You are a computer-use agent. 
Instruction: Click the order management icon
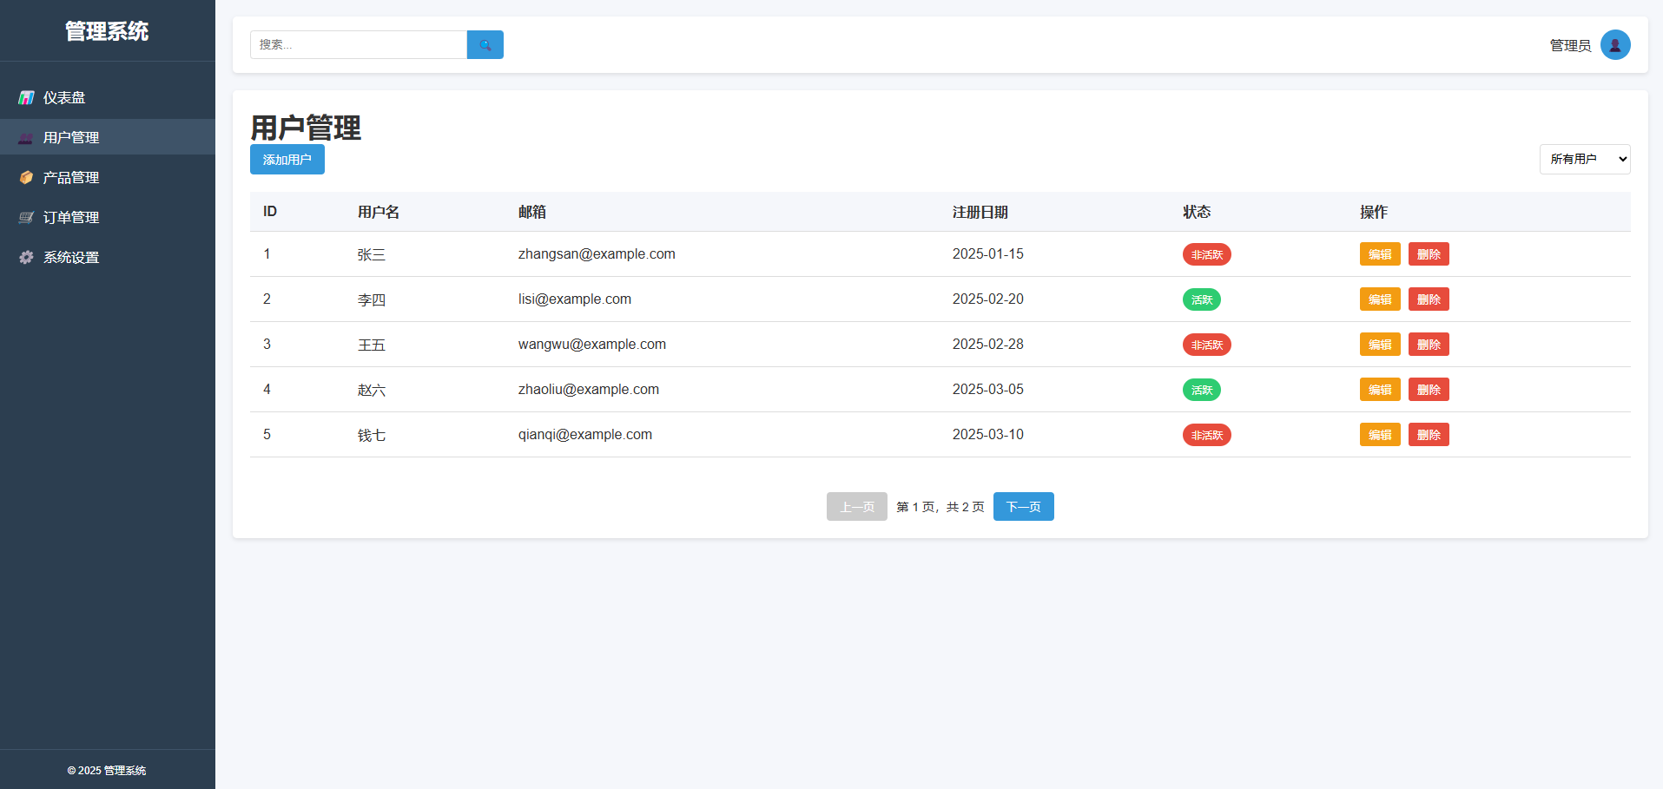coord(26,218)
